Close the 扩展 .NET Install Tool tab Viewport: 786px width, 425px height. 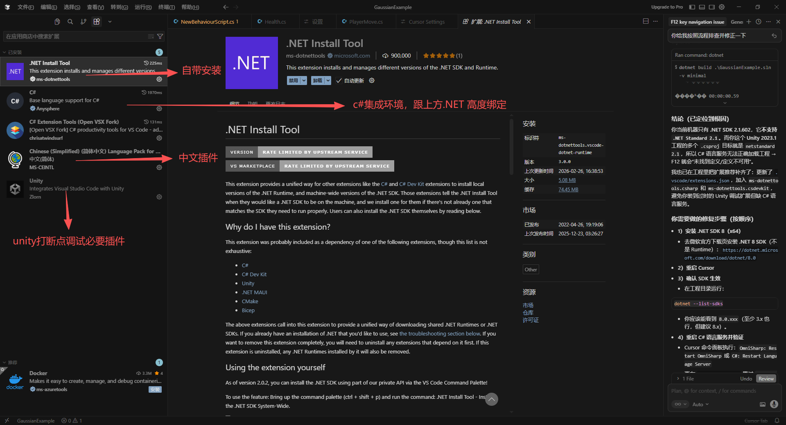pos(529,22)
